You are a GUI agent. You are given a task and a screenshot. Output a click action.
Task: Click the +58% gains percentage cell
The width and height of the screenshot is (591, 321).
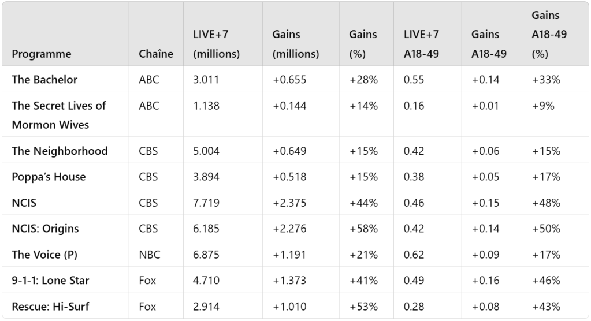(363, 229)
